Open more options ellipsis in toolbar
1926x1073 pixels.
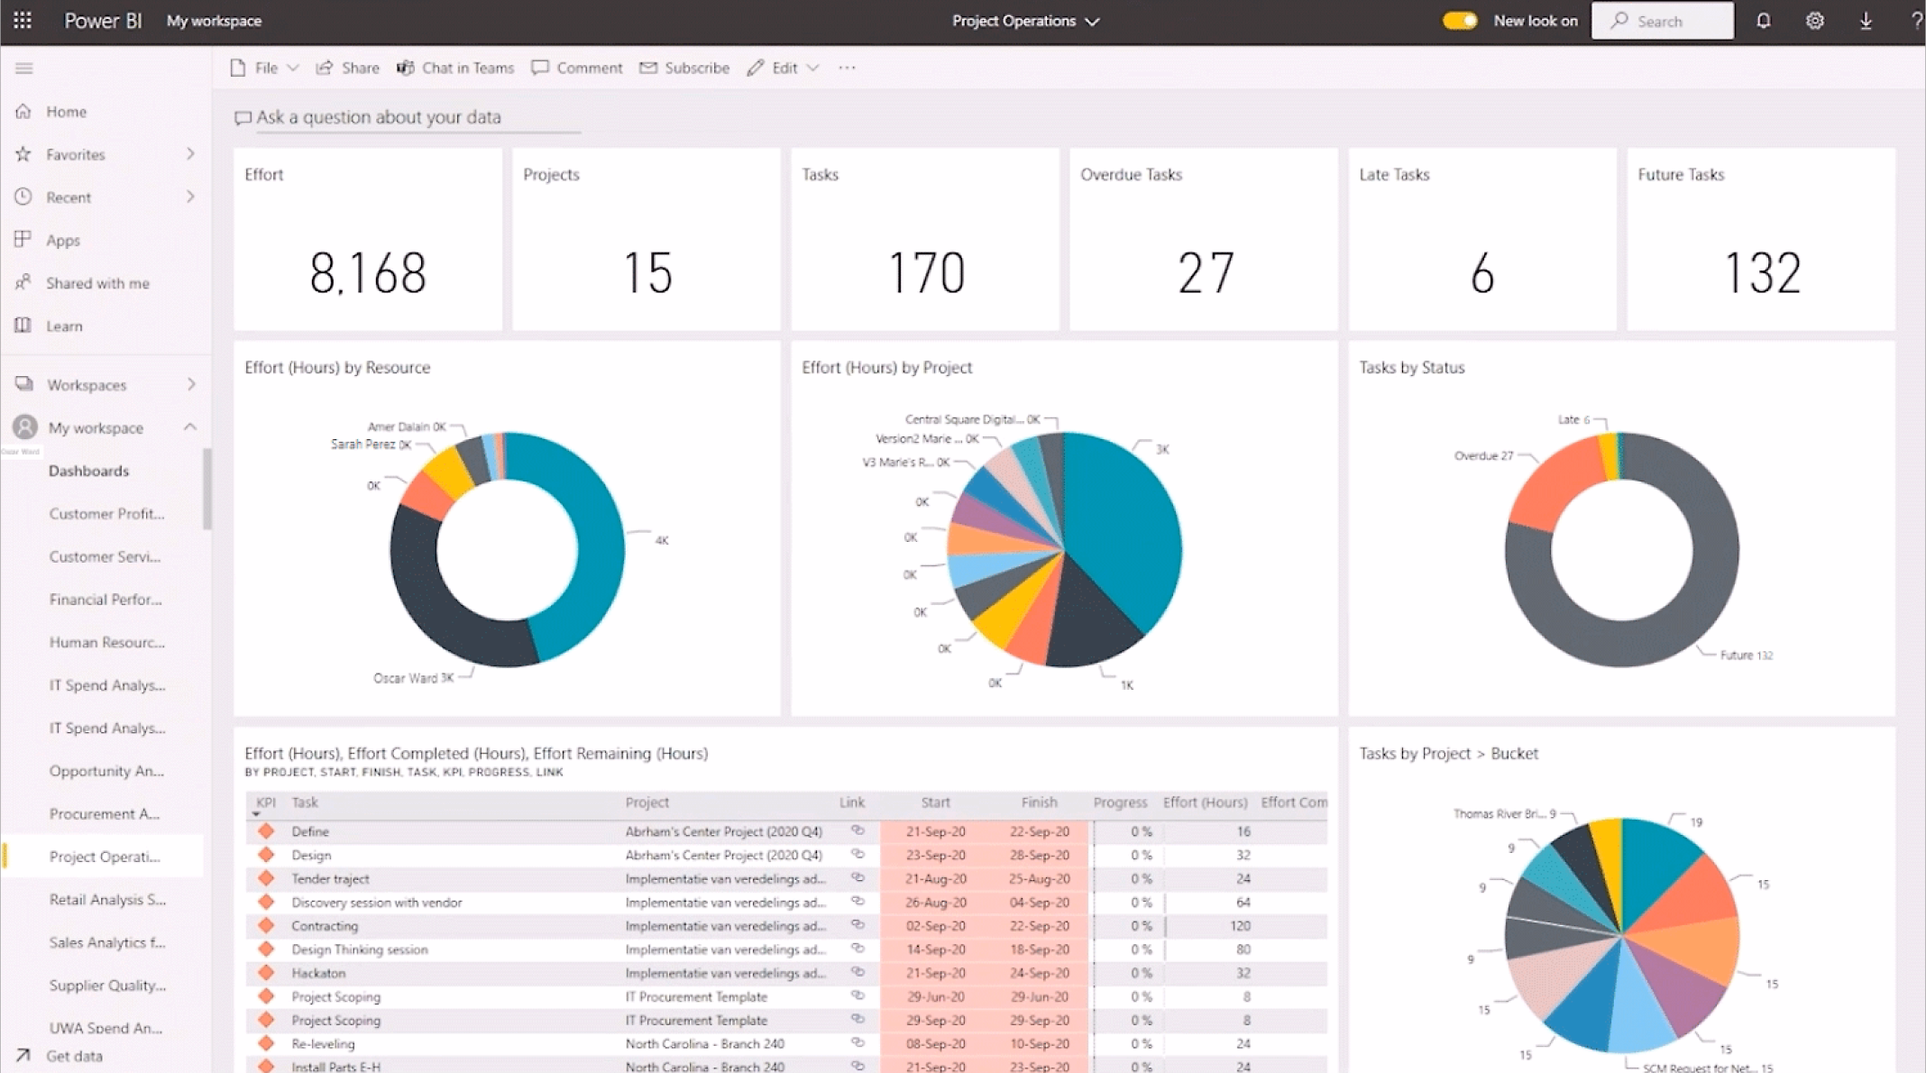tap(846, 68)
